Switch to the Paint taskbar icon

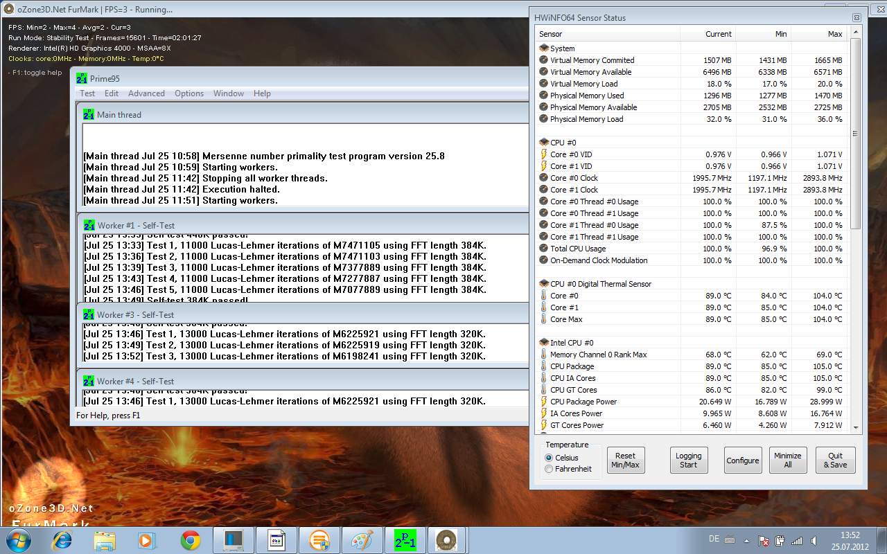(362, 540)
